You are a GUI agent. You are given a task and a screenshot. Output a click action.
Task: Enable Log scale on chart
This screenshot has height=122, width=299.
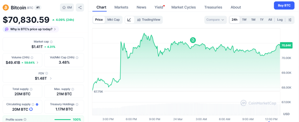coord(280,20)
